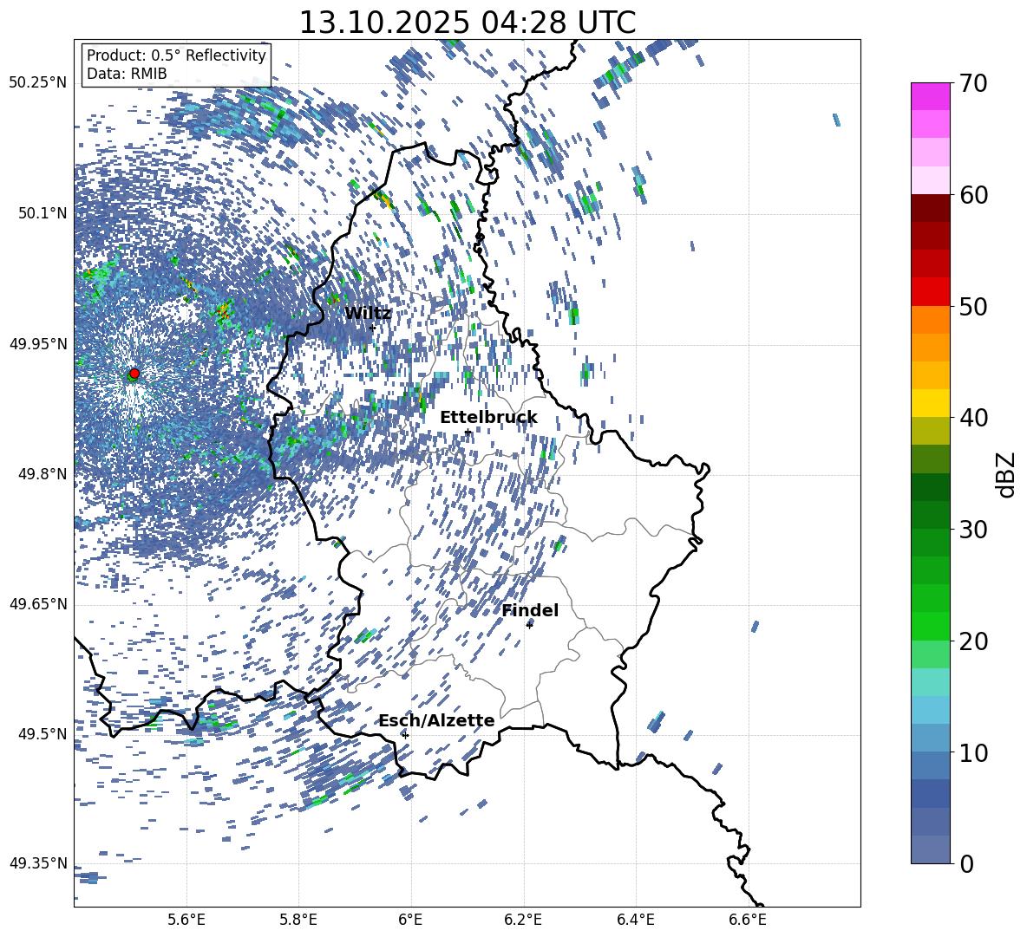Click the cross marker below Esch/Alzette
The width and height of the screenshot is (1027, 937).
(x=405, y=735)
